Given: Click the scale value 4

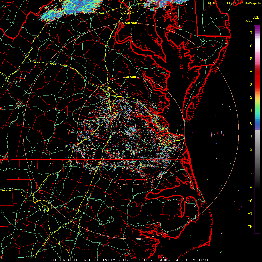Looking at the screenshot, I should tap(251, 72).
